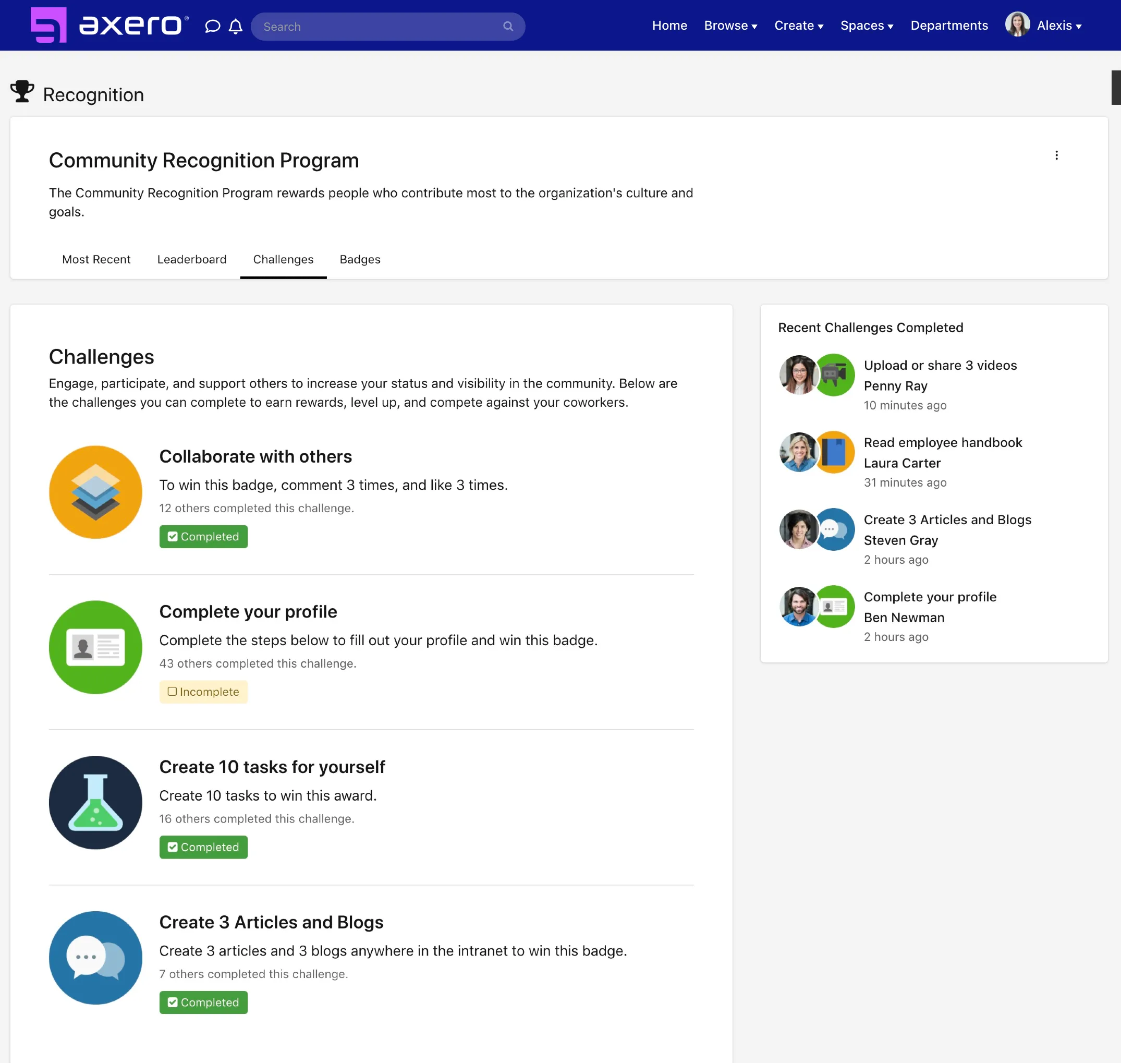Open Complete your profile in recent list

click(x=930, y=597)
